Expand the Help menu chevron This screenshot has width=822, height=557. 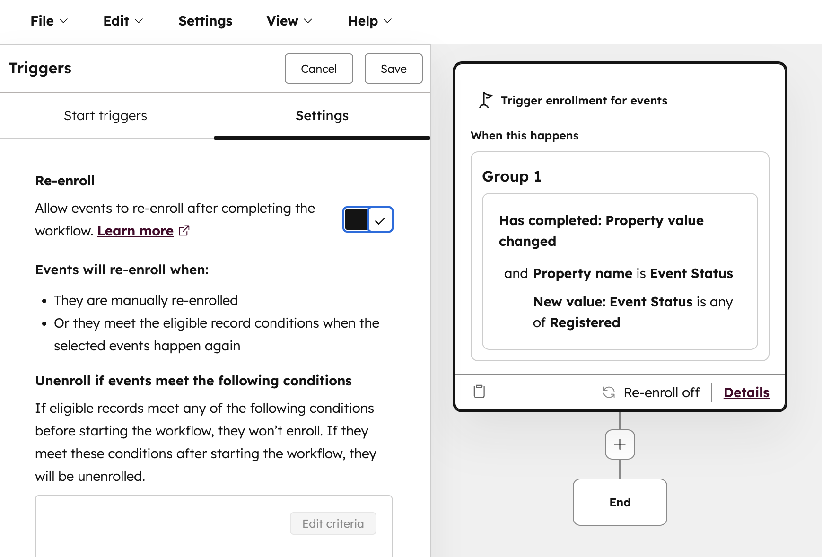[387, 21]
